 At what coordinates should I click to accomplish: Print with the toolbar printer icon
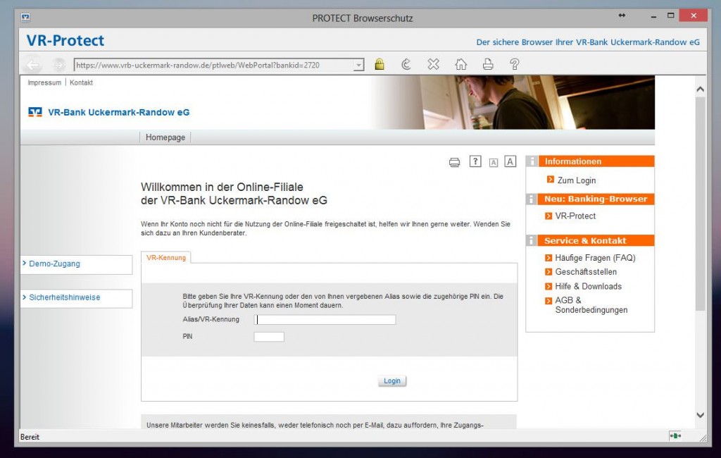pyautogui.click(x=488, y=64)
